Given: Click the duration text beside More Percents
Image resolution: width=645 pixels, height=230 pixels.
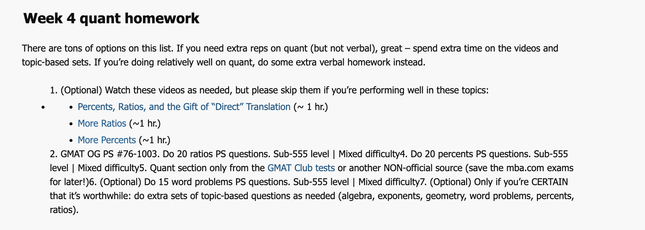Looking at the screenshot, I should [x=154, y=140].
